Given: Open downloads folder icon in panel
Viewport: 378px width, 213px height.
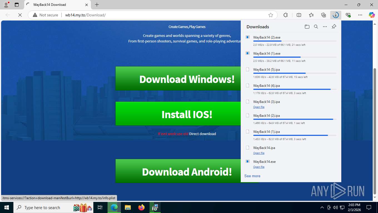Looking at the screenshot, I should pos(307,27).
